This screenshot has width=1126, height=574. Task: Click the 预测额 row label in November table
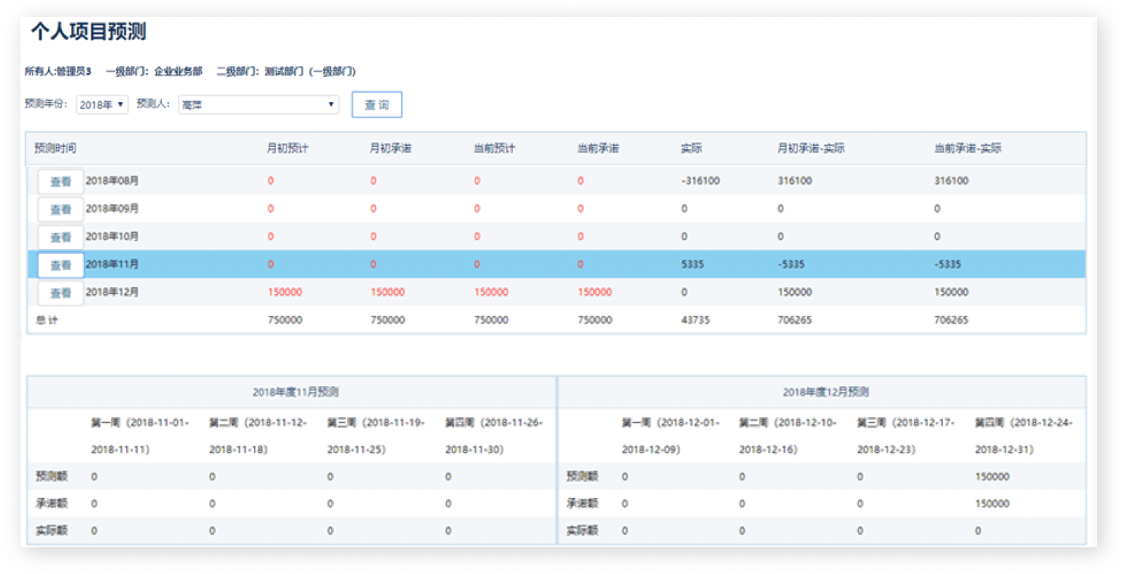[x=51, y=477]
